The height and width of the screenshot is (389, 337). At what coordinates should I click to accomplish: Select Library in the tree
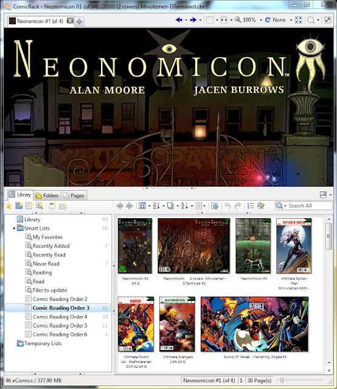[32, 219]
